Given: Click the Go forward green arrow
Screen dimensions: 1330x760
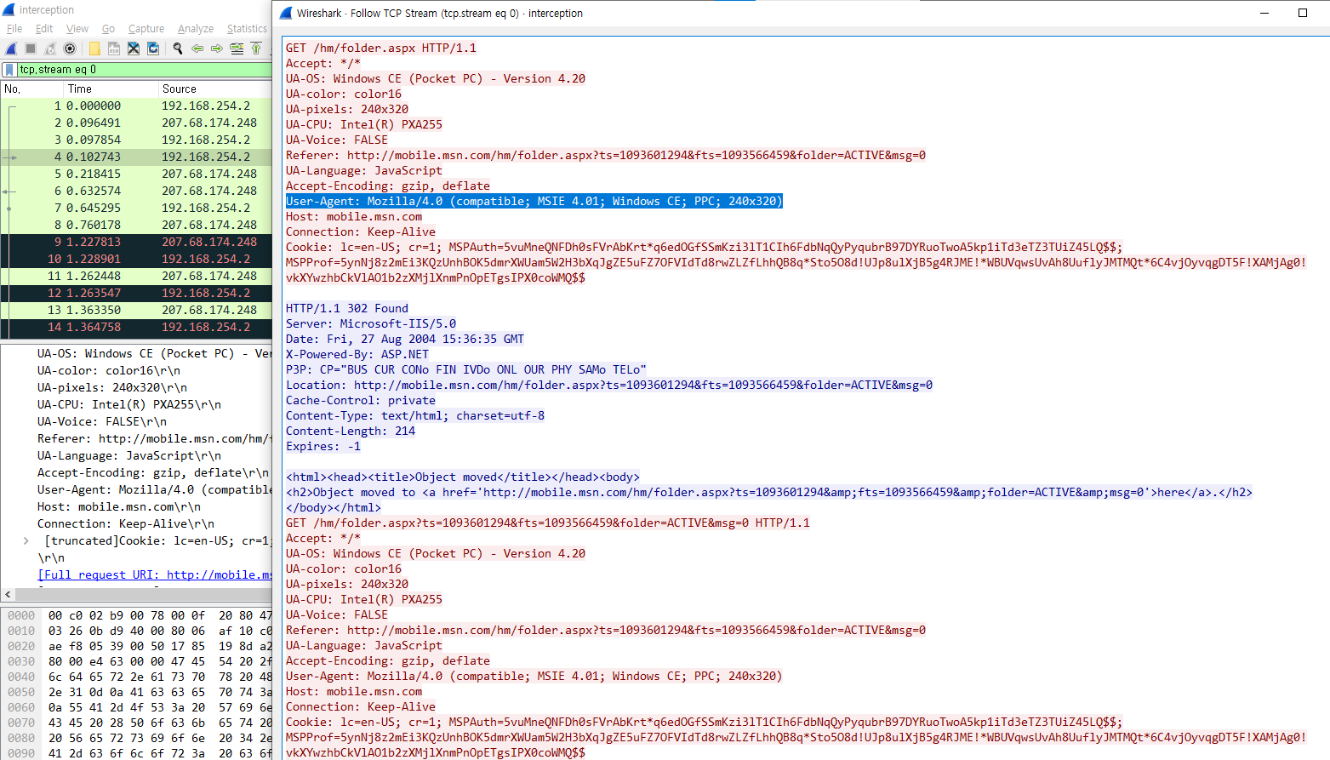Looking at the screenshot, I should click(x=217, y=49).
